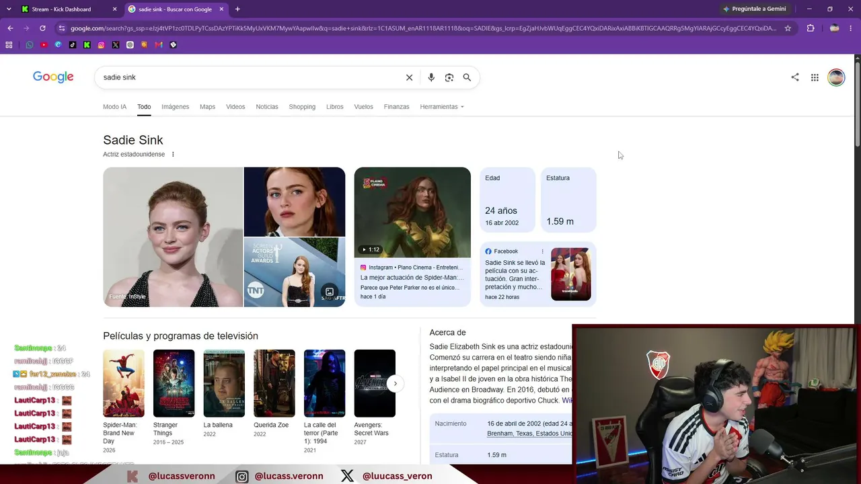Open the apps grid in bookmarks bar

pos(9,45)
